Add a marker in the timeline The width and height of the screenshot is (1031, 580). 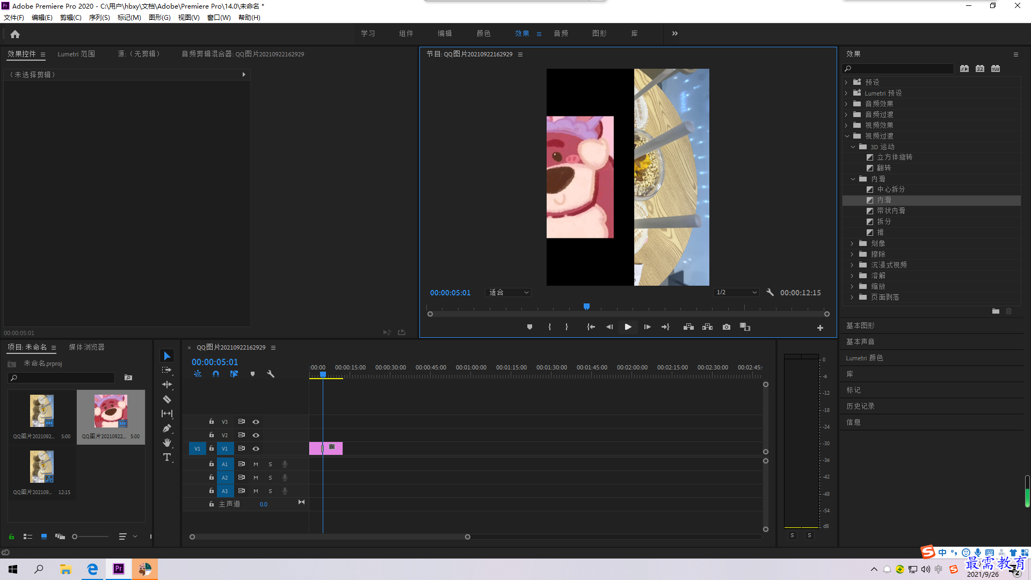(x=252, y=374)
